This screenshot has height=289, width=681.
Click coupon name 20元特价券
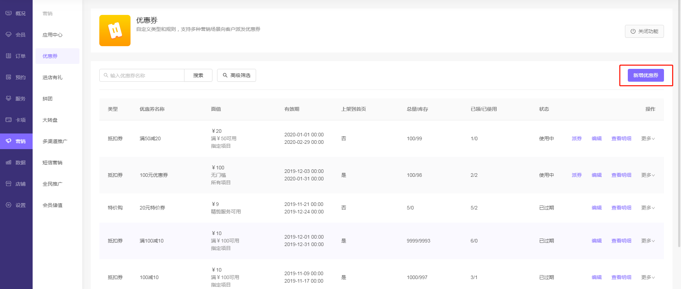coord(153,208)
